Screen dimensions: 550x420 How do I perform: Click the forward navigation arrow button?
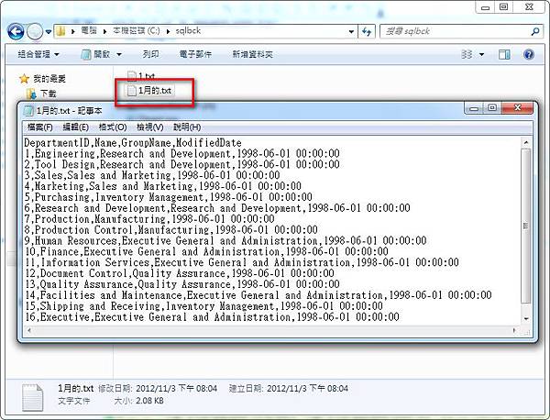coord(35,32)
